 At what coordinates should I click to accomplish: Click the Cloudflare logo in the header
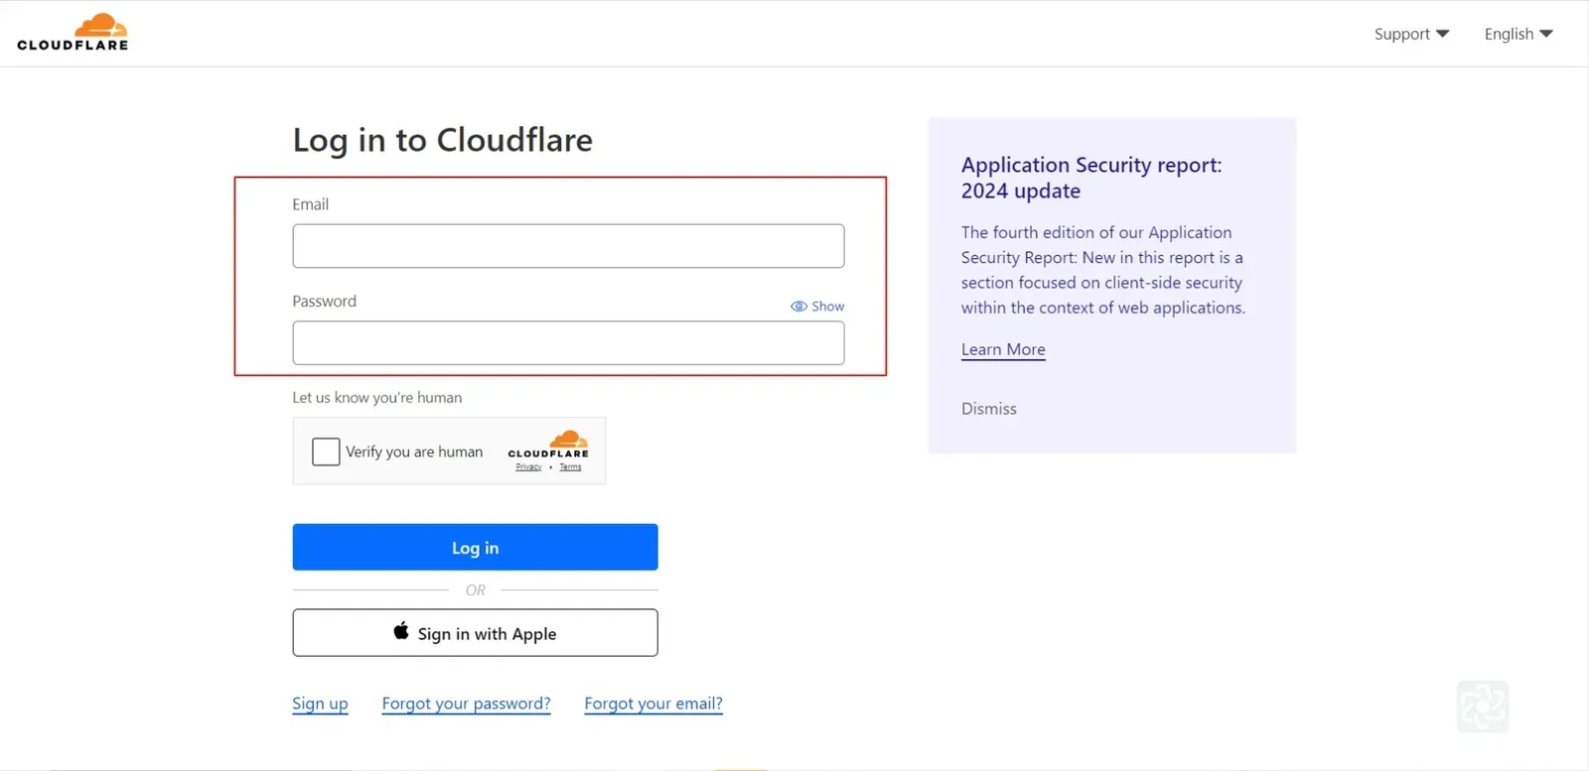coord(72,33)
